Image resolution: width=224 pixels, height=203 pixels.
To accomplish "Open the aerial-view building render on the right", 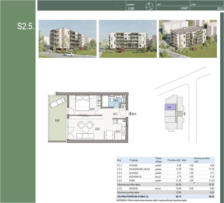I will [x=188, y=39].
